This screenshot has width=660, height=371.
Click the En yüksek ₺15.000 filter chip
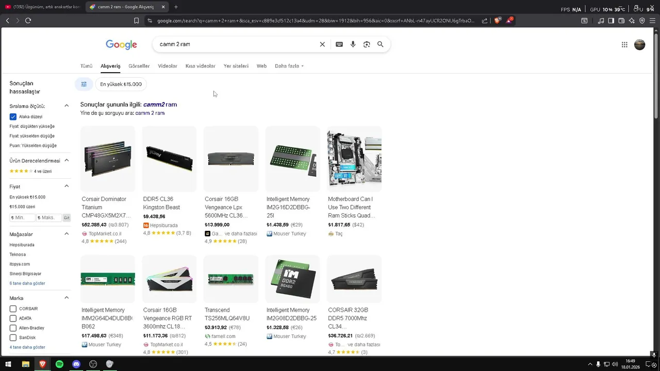[121, 84]
